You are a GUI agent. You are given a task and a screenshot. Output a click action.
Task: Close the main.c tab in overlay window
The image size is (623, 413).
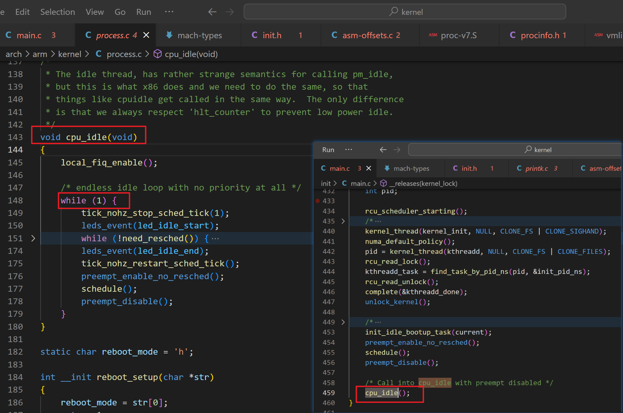tap(369, 168)
